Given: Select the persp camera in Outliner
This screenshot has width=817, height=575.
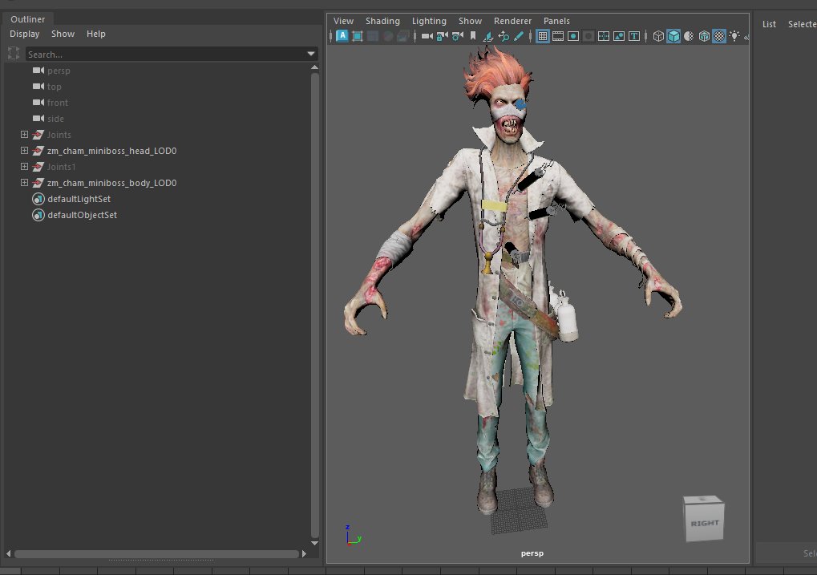Looking at the screenshot, I should [x=59, y=71].
